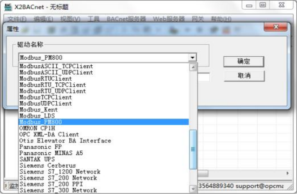The height and width of the screenshot is (194, 297).
Task: Open the 工具 menu
Action: [x=94, y=19]
